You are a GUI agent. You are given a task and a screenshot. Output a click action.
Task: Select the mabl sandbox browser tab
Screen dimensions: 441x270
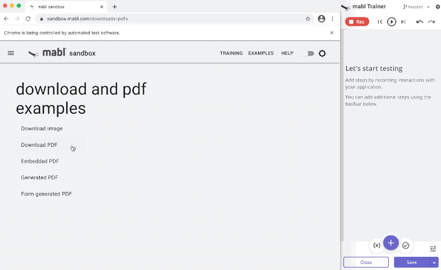tap(66, 7)
